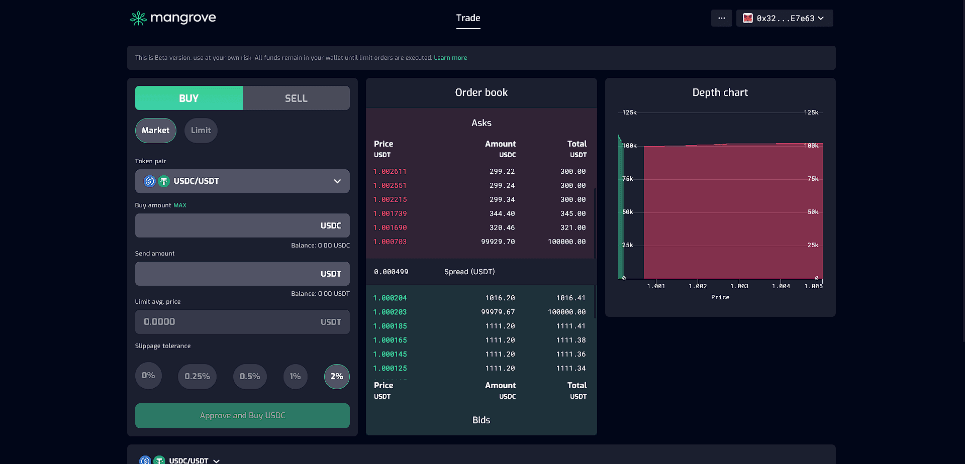Click the wallet avatar icon
Screen dimensions: 965x464
(x=748, y=18)
